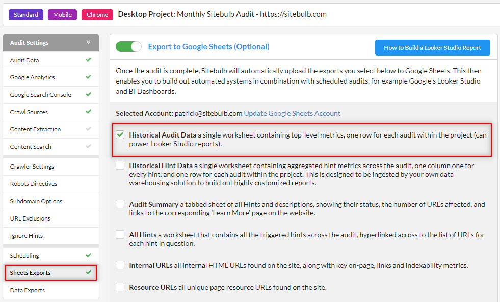Image resolution: width=500 pixels, height=302 pixels.
Task: Click the Desktop Project title text
Action: click(222, 14)
